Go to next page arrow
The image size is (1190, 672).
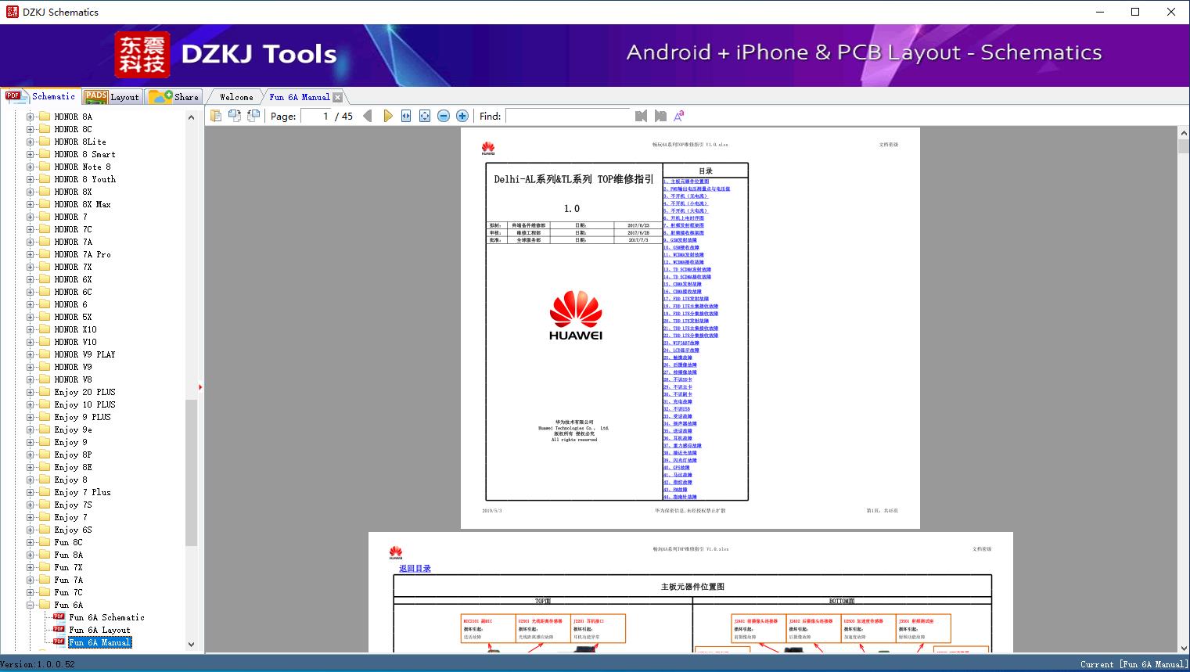[x=387, y=116]
